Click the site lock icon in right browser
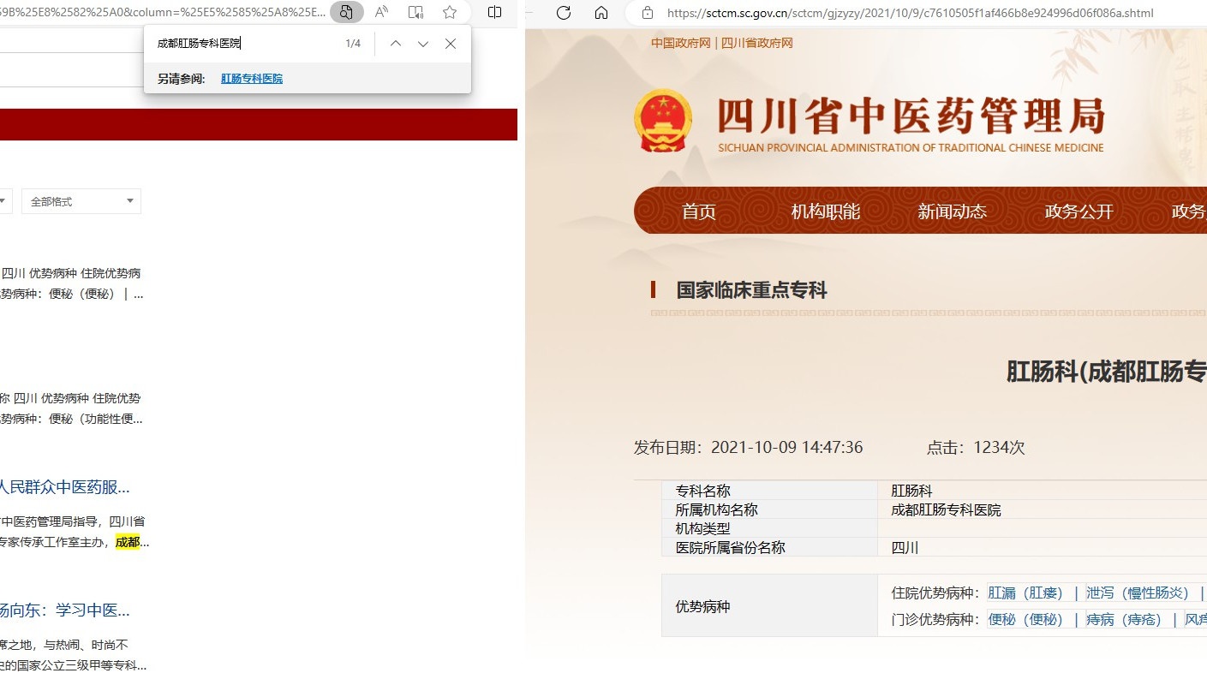The height and width of the screenshot is (679, 1207). (x=648, y=13)
